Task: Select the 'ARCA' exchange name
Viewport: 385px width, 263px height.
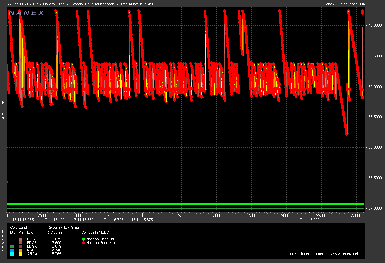Action: (x=32, y=254)
